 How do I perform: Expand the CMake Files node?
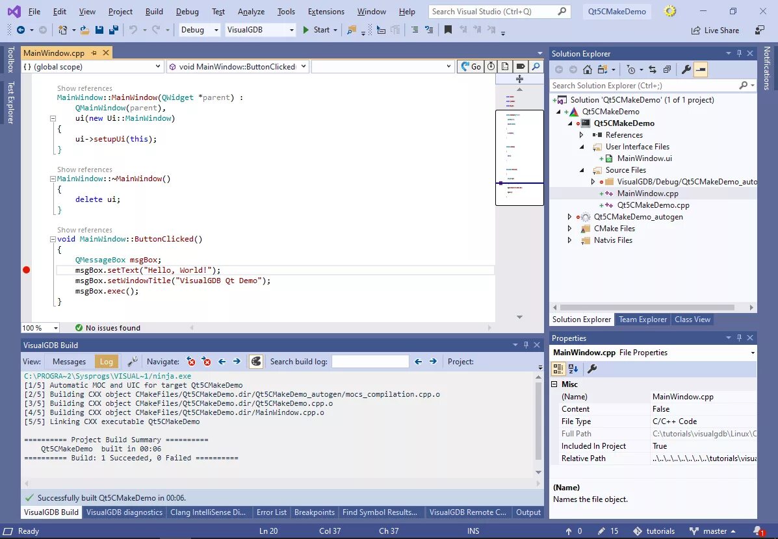point(569,229)
